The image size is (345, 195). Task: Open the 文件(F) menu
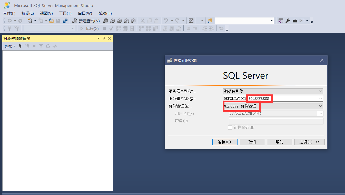[9, 13]
